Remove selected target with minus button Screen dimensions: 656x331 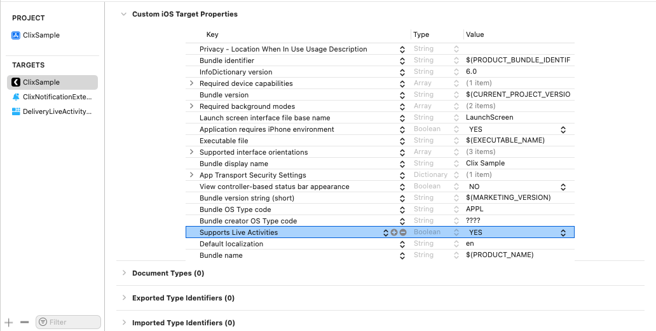pos(24,322)
